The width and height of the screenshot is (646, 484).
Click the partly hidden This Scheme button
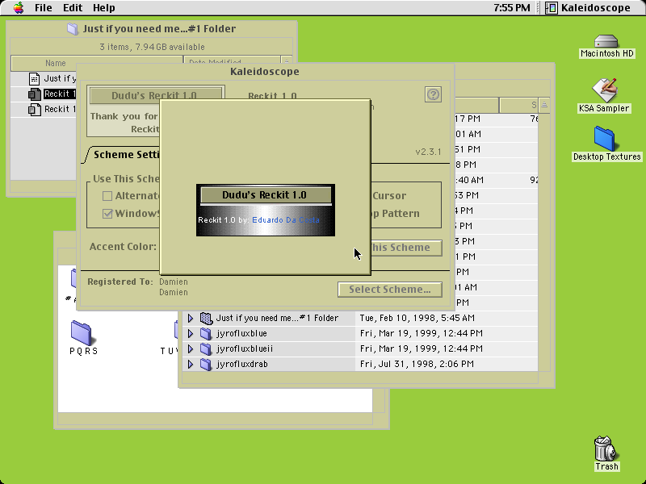point(406,248)
